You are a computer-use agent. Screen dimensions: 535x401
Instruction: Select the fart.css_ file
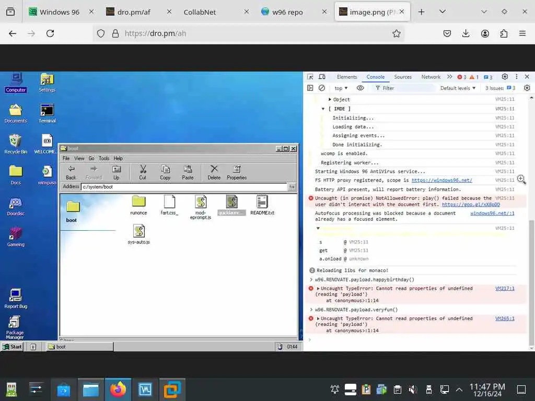tap(170, 205)
